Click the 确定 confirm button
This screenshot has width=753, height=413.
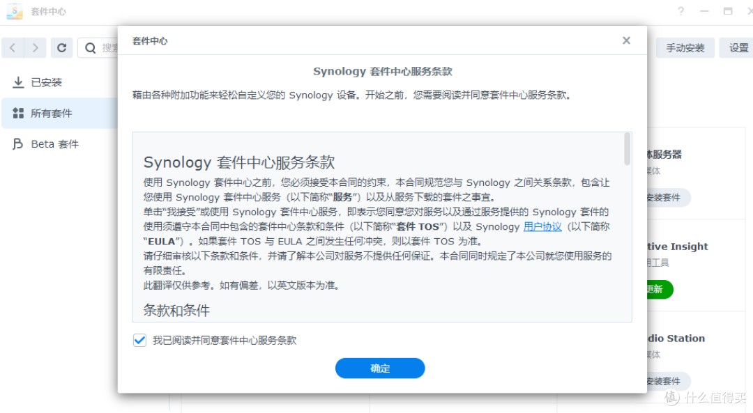[380, 368]
